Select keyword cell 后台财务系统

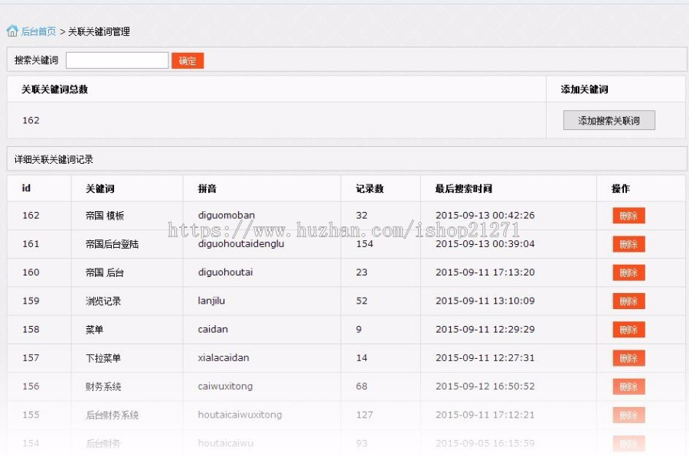tap(112, 415)
